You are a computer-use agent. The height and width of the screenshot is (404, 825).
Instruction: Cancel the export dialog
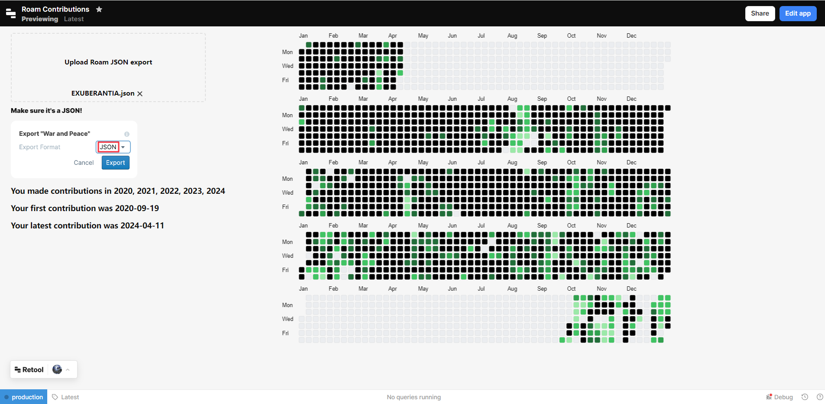84,163
